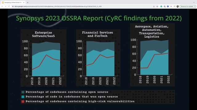Open the Extensions puzzle piece menu

click(171, 6)
